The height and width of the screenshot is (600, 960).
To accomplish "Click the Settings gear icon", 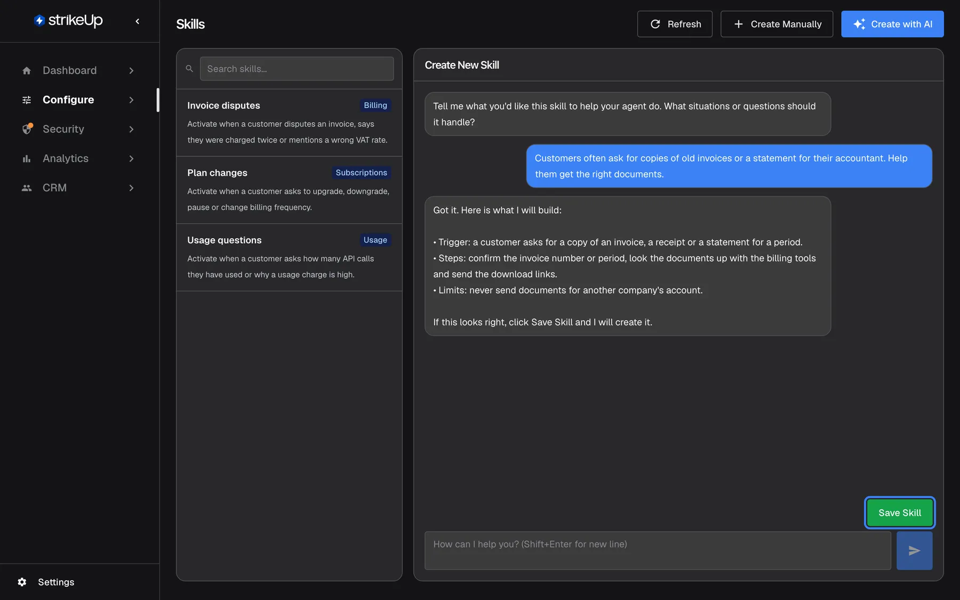I will click(x=22, y=582).
